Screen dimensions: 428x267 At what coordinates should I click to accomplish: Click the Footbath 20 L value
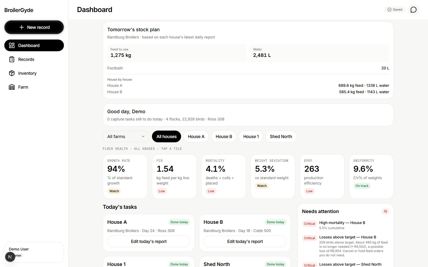click(x=385, y=68)
